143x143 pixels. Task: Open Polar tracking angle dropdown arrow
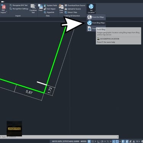[105, 141]
